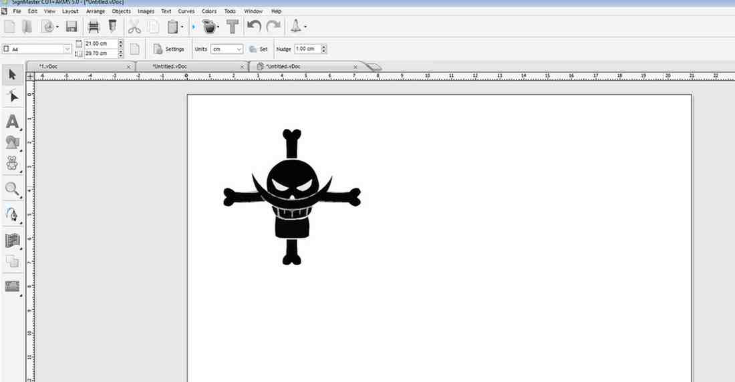The image size is (735, 382).
Task: Open the File menu
Action: [x=17, y=11]
